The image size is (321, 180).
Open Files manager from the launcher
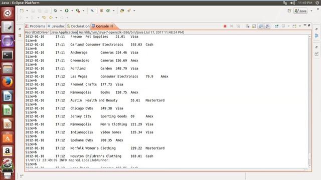pyautogui.click(x=8, y=68)
